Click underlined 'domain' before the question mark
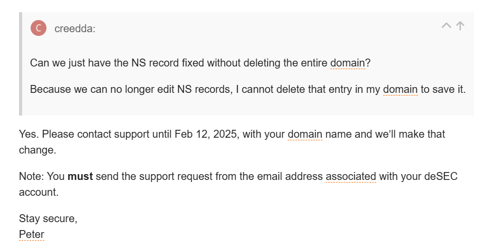Image resolution: width=485 pixels, height=248 pixels. [x=348, y=63]
